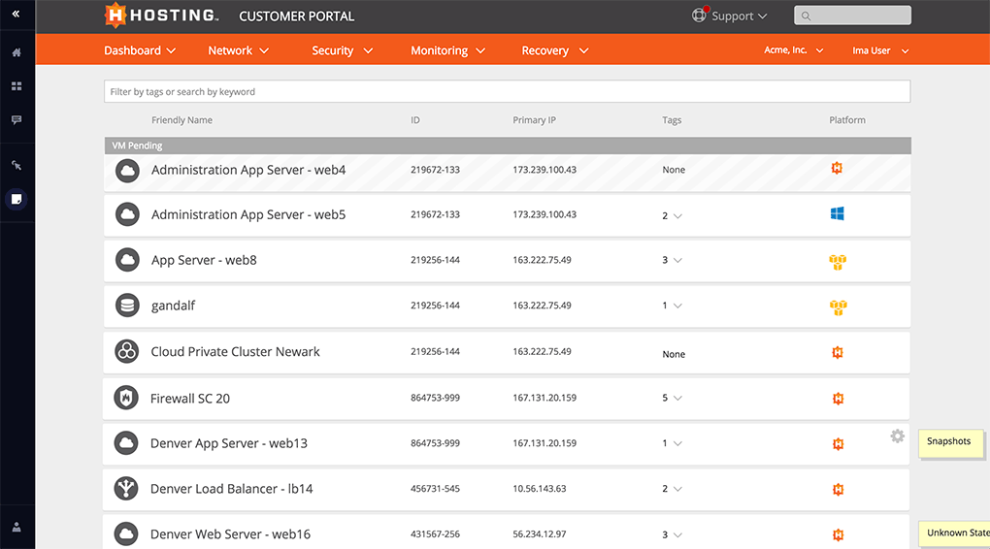Open the chat comments icon in sidebar

point(16,120)
